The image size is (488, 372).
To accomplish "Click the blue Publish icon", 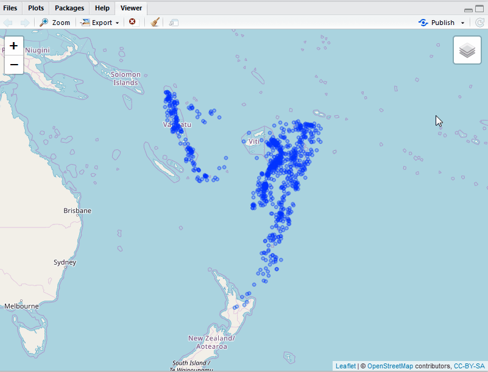I will [x=423, y=22].
